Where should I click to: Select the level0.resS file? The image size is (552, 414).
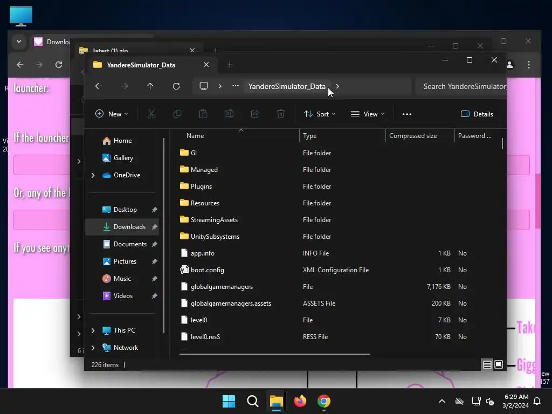(205, 337)
